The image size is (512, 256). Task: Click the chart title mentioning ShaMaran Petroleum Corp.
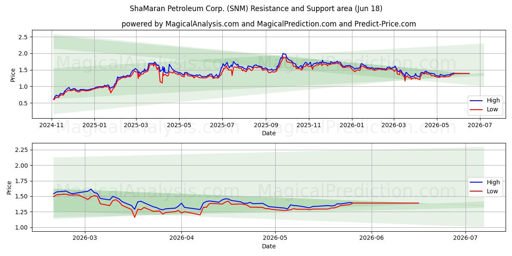pos(256,9)
